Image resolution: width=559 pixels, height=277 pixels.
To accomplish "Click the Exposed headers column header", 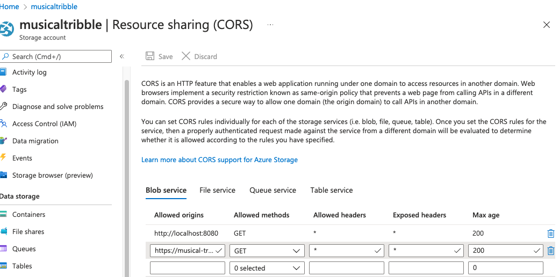I will [420, 215].
